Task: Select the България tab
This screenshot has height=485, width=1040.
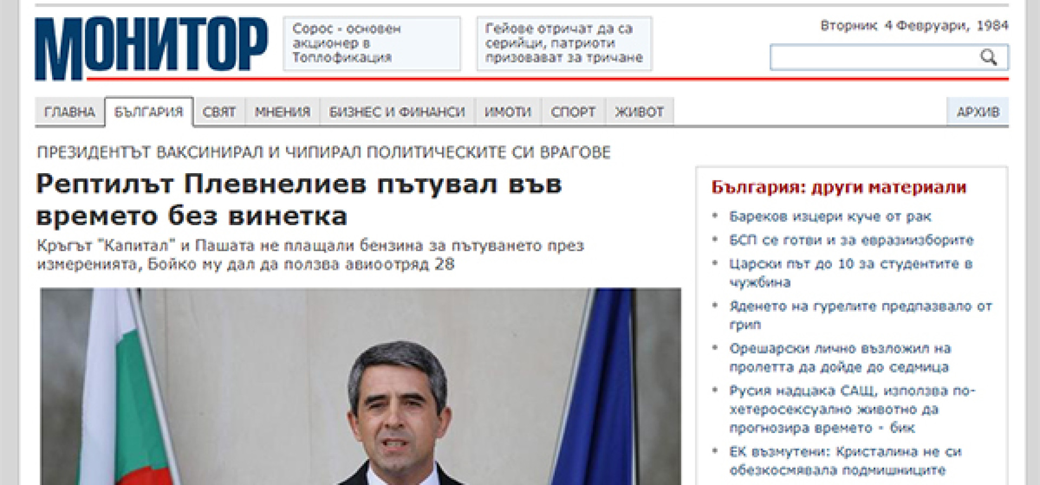Action: coord(148,112)
